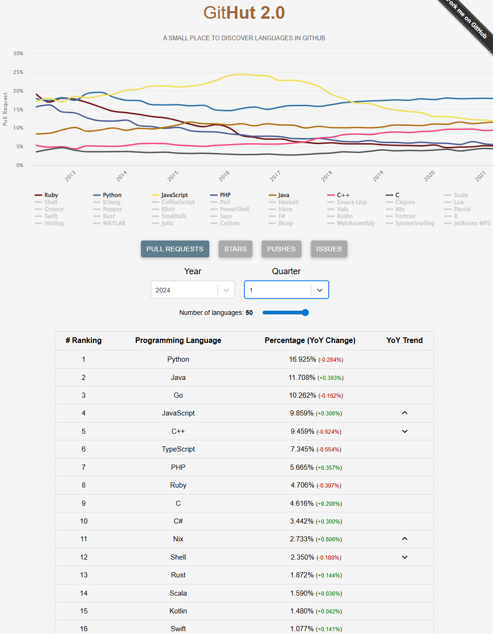Expand the Quarter dropdown chevron
The image size is (493, 634).
click(320, 290)
